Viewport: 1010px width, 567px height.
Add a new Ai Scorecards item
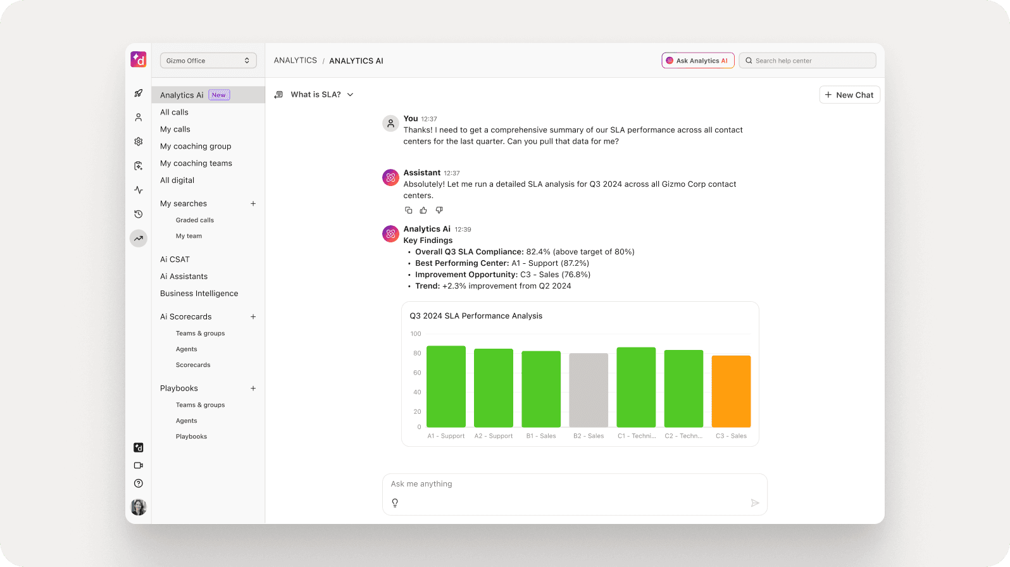coord(253,317)
